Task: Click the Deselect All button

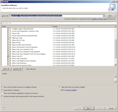Action: pos(17,69)
